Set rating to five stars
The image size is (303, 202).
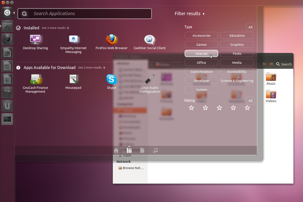pyautogui.click(x=247, y=108)
